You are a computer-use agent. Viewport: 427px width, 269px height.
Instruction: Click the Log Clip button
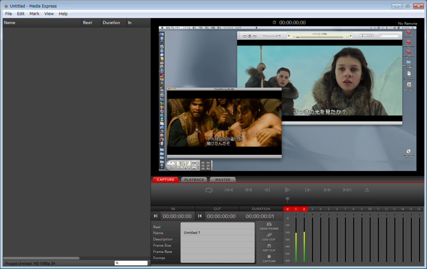point(269,237)
